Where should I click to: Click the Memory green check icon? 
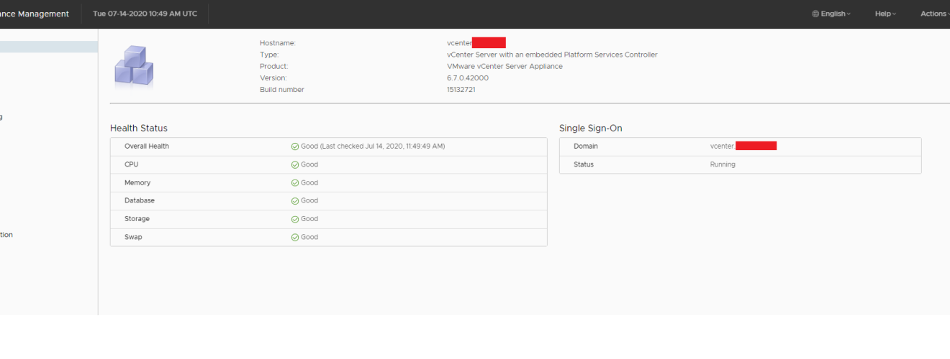coord(295,183)
